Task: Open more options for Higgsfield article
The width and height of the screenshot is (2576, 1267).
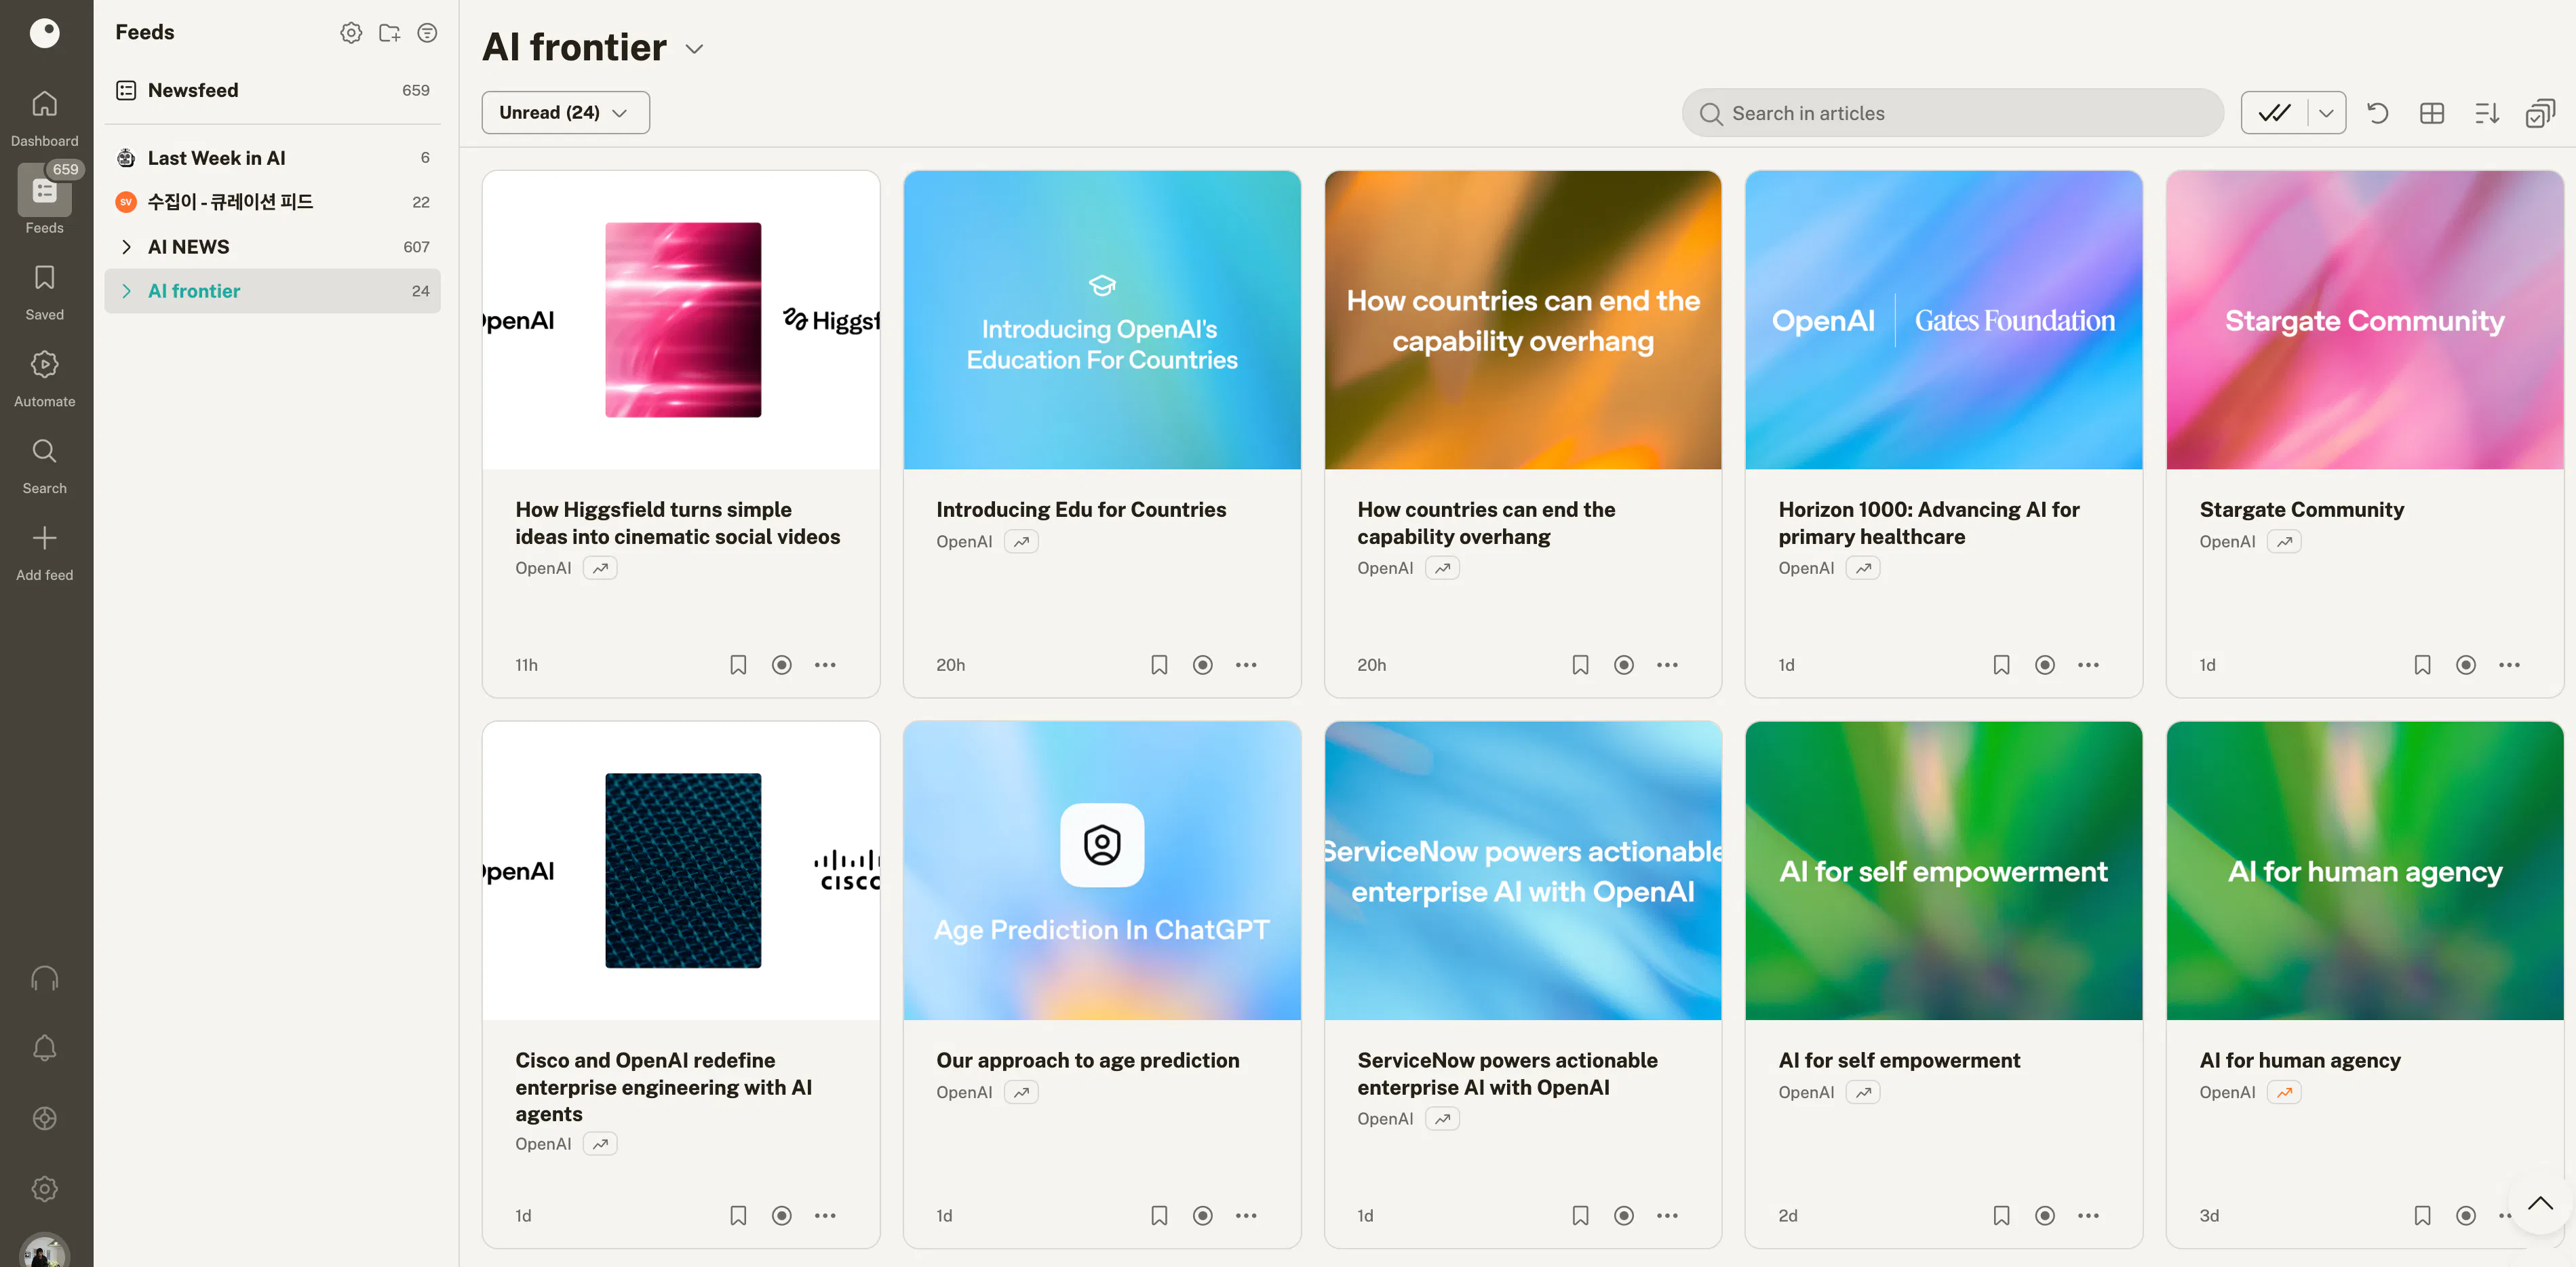Action: click(x=825, y=665)
